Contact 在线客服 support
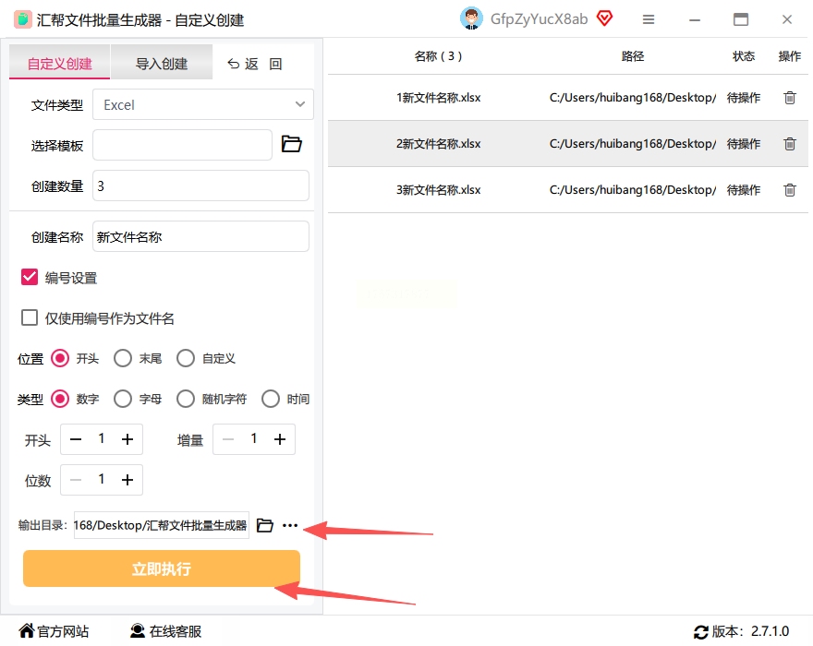This screenshot has width=813, height=646. (165, 631)
